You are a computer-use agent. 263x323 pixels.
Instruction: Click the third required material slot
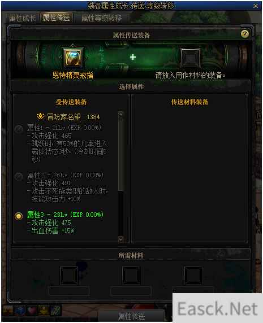(193, 276)
